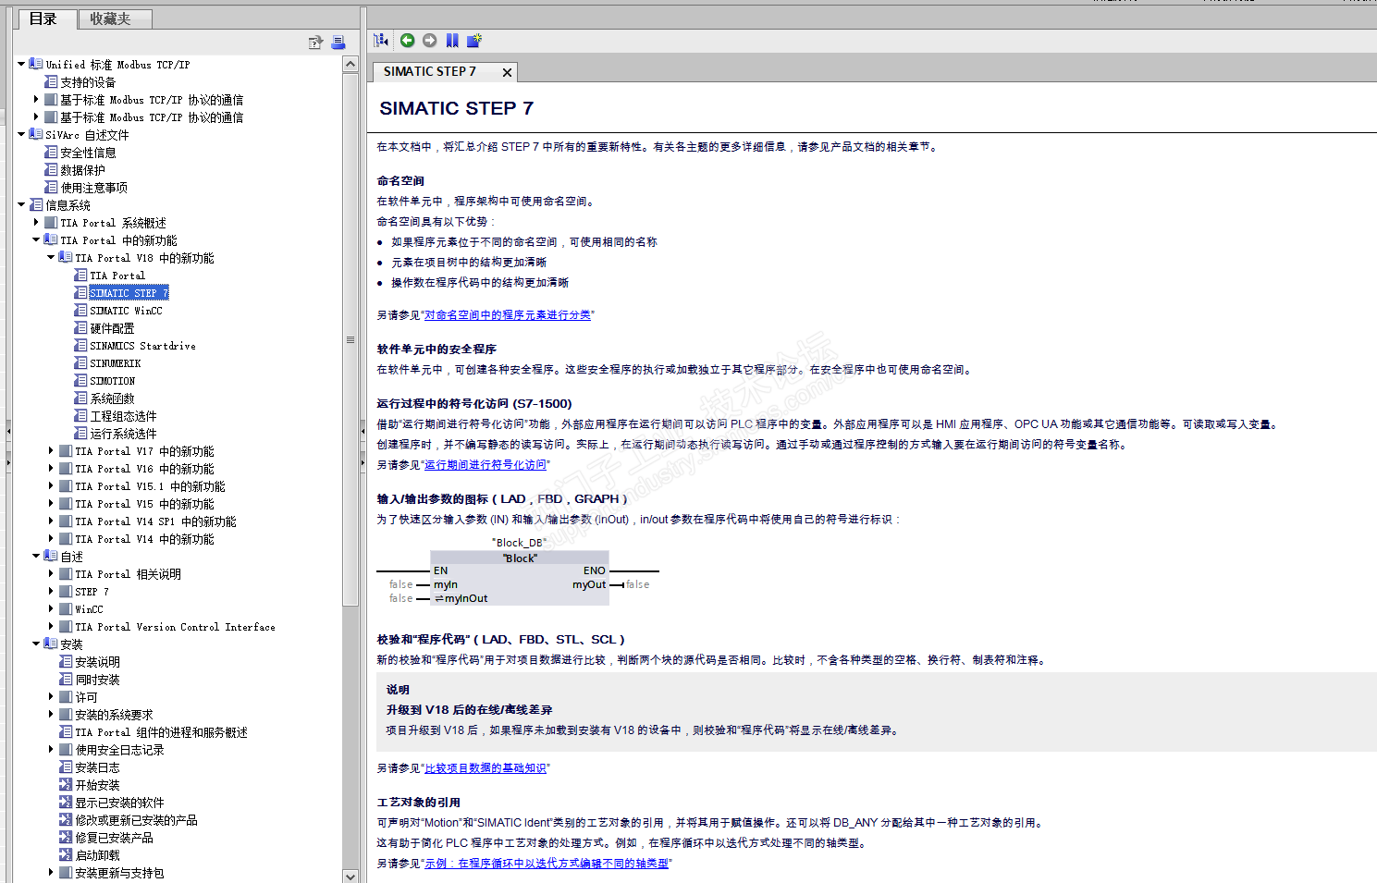Open the 显示已安装的软件 topic
This screenshot has width=1377, height=883.
click(x=119, y=803)
